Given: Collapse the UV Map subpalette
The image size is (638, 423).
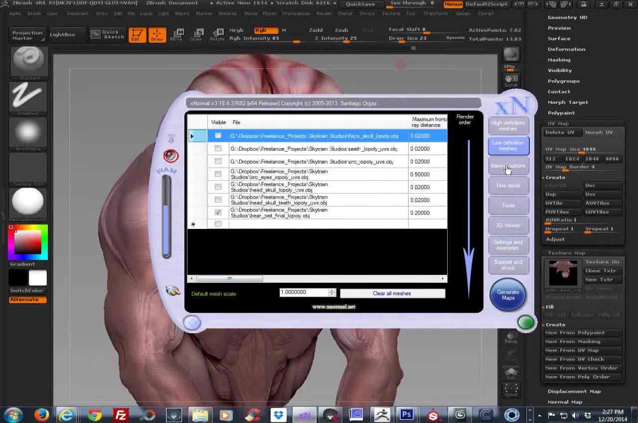Looking at the screenshot, I should point(558,124).
